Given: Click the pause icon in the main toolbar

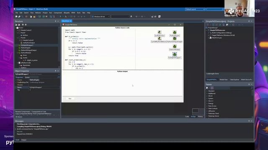Looking at the screenshot, I should [72, 17].
